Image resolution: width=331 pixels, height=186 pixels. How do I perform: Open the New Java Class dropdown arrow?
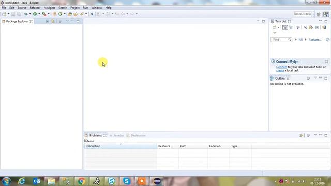click(x=64, y=14)
